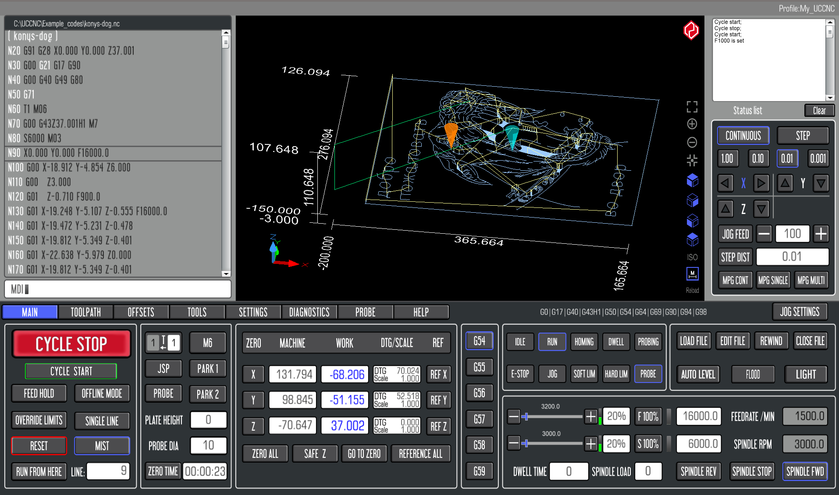Click the fit-to-screen bracket icon
Viewport: 839px width, 495px height.
coord(692,106)
